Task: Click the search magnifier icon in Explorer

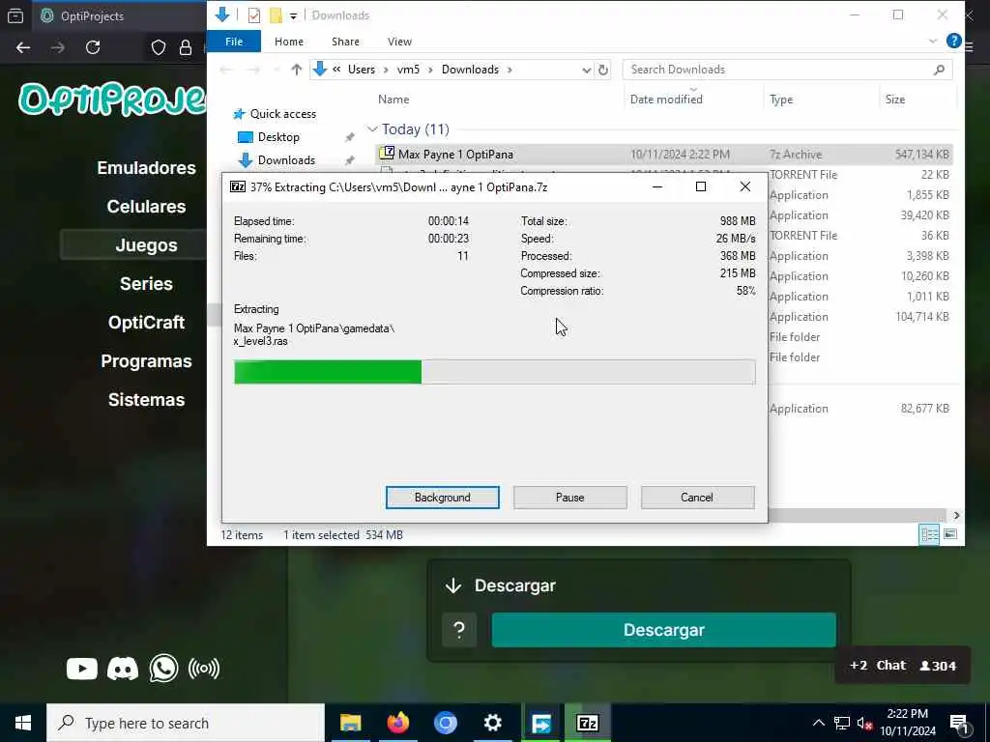Action: pyautogui.click(x=939, y=70)
